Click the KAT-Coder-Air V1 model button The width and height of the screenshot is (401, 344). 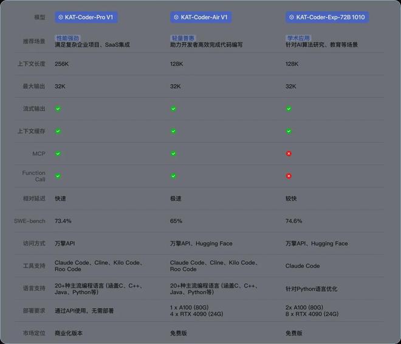coord(200,17)
